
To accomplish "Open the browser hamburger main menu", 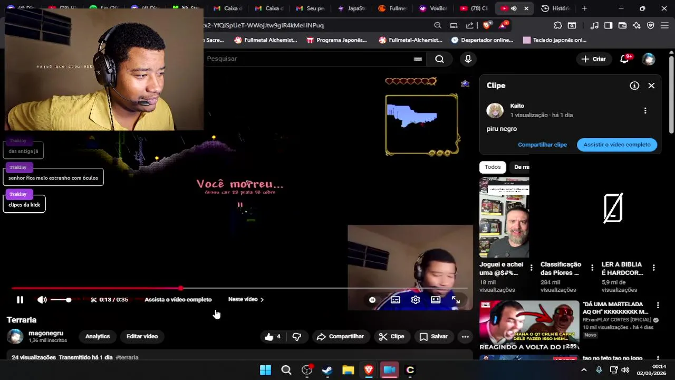I will (665, 25).
